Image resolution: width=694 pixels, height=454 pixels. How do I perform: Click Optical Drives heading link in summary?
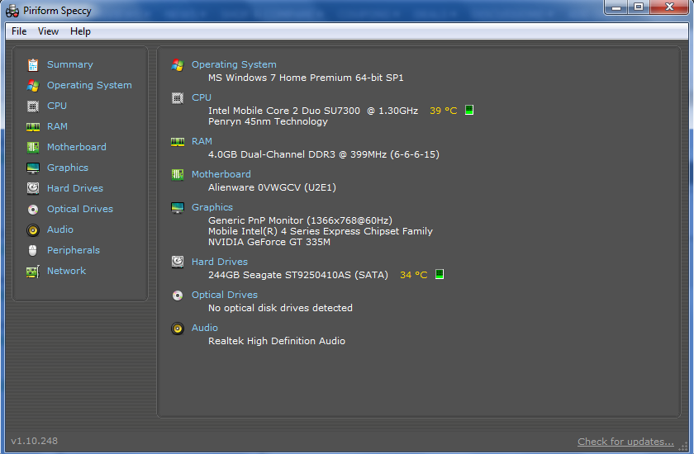pos(225,295)
